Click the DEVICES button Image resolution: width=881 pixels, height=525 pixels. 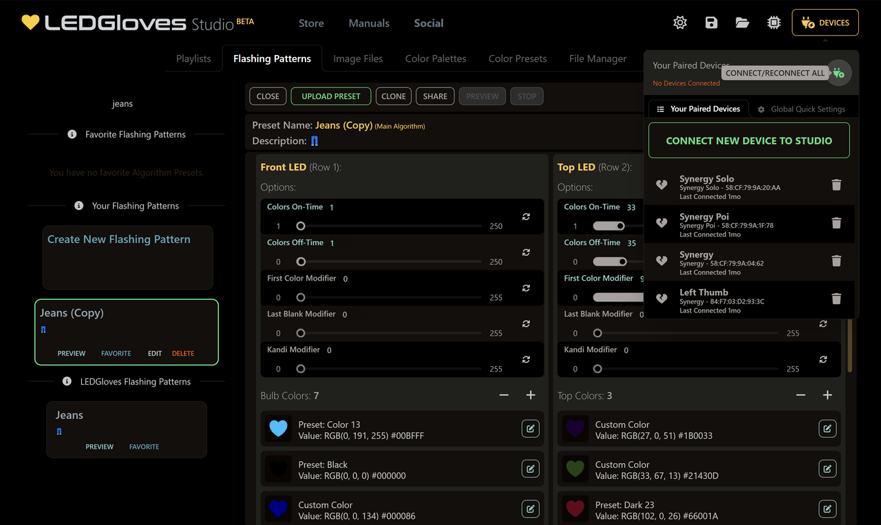click(825, 23)
